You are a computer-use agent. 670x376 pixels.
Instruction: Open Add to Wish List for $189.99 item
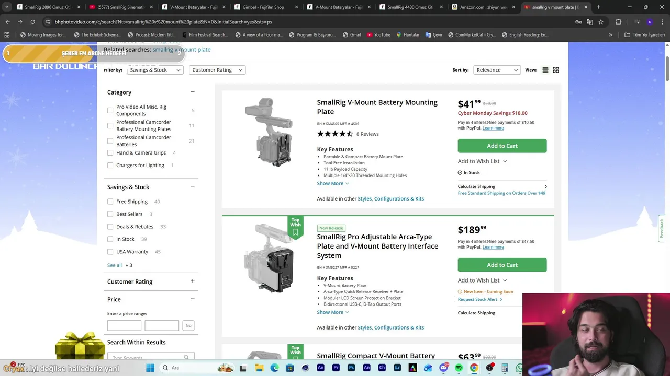482,280
